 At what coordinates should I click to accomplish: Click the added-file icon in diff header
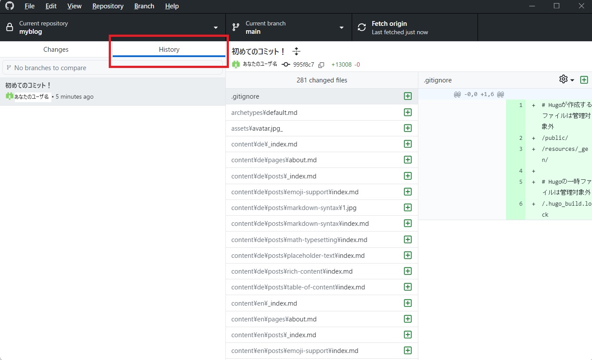tap(584, 80)
